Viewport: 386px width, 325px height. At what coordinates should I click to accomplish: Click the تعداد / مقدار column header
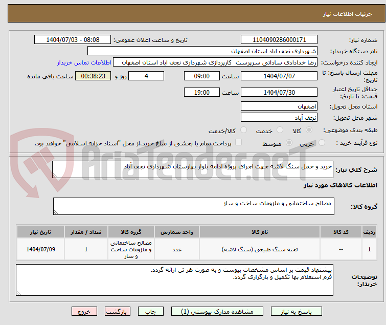point(86,232)
